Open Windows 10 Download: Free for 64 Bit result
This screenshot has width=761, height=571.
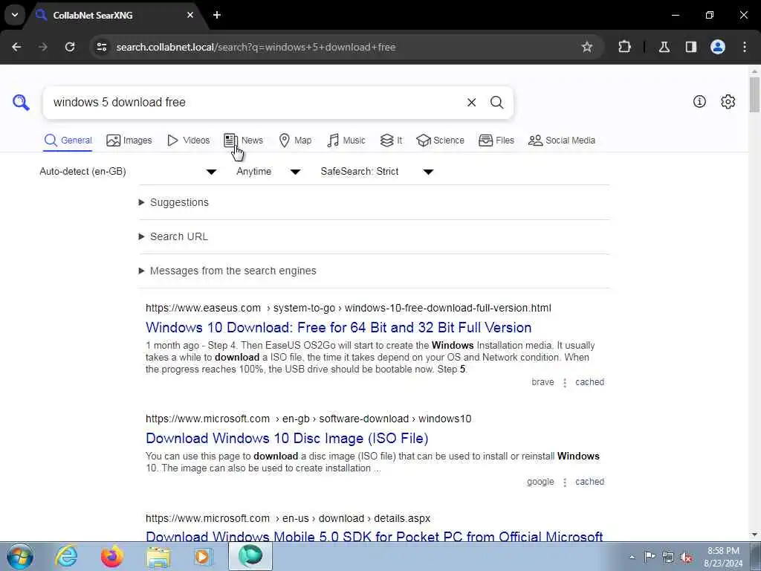[x=338, y=327]
